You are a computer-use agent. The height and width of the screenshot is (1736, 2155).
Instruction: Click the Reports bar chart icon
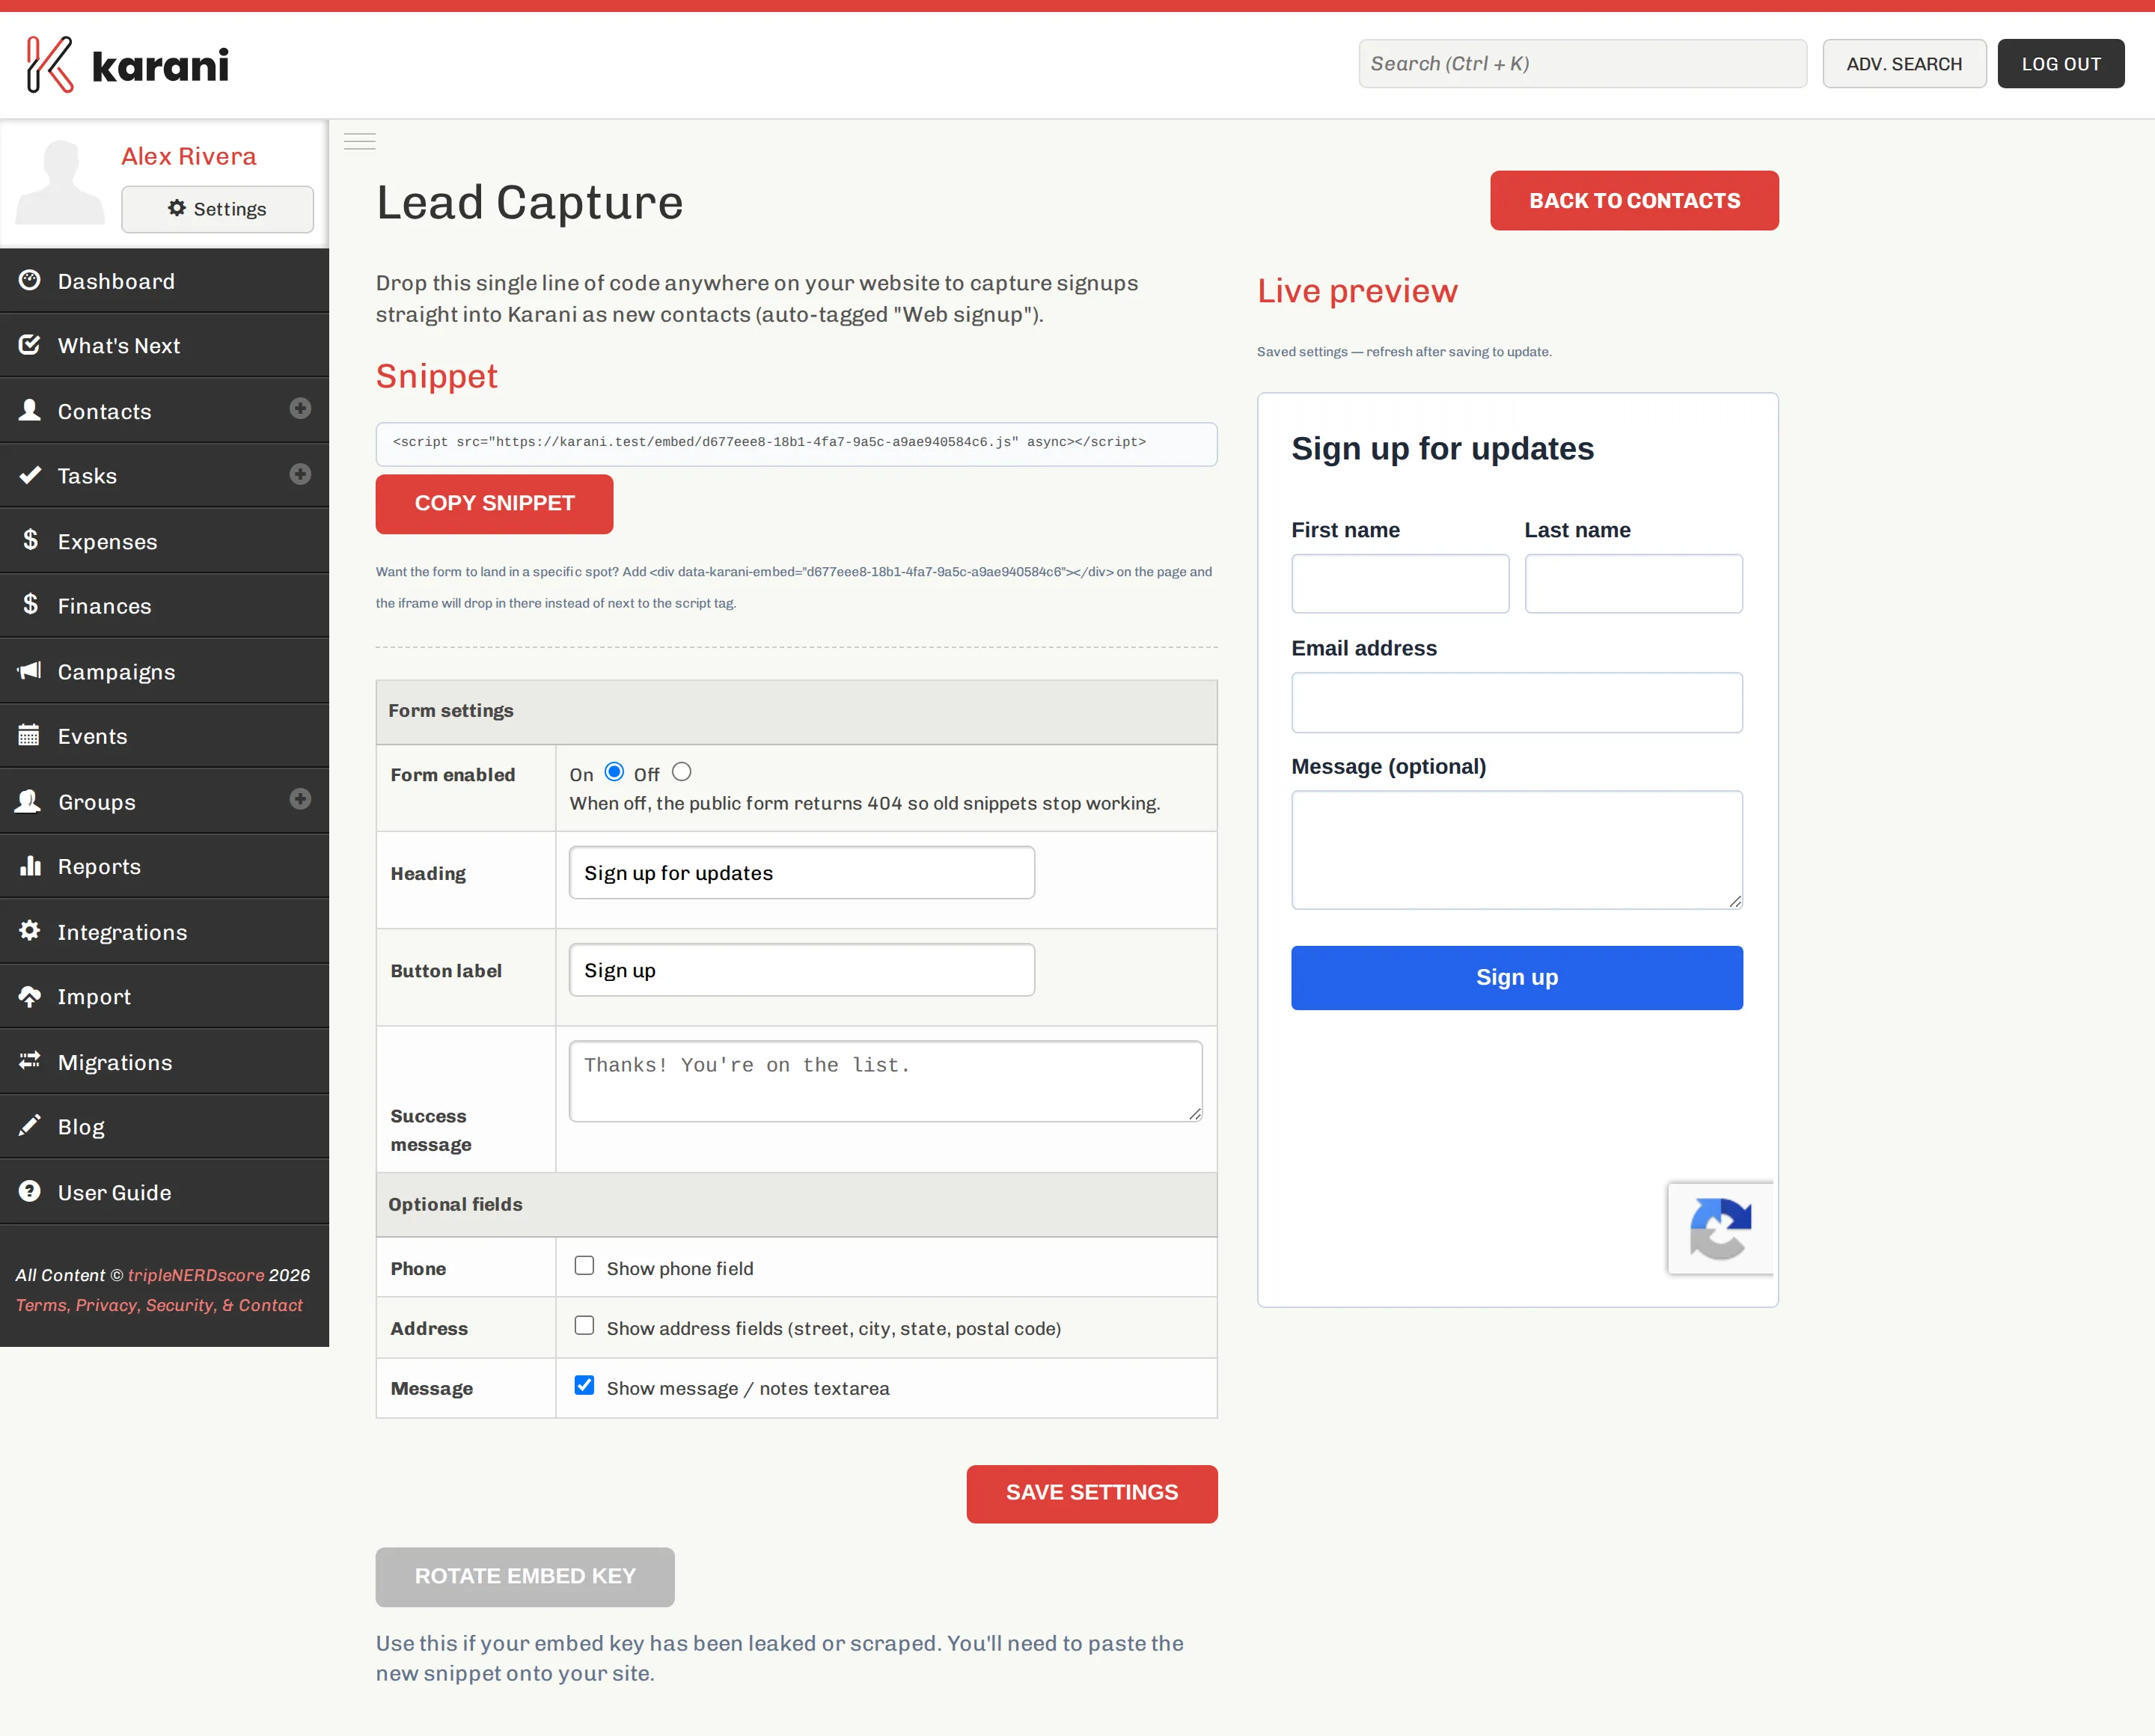coord(30,866)
